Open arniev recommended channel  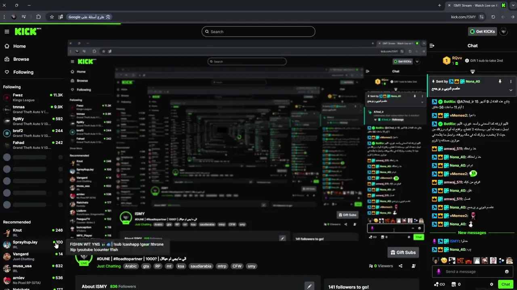pyautogui.click(x=33, y=280)
